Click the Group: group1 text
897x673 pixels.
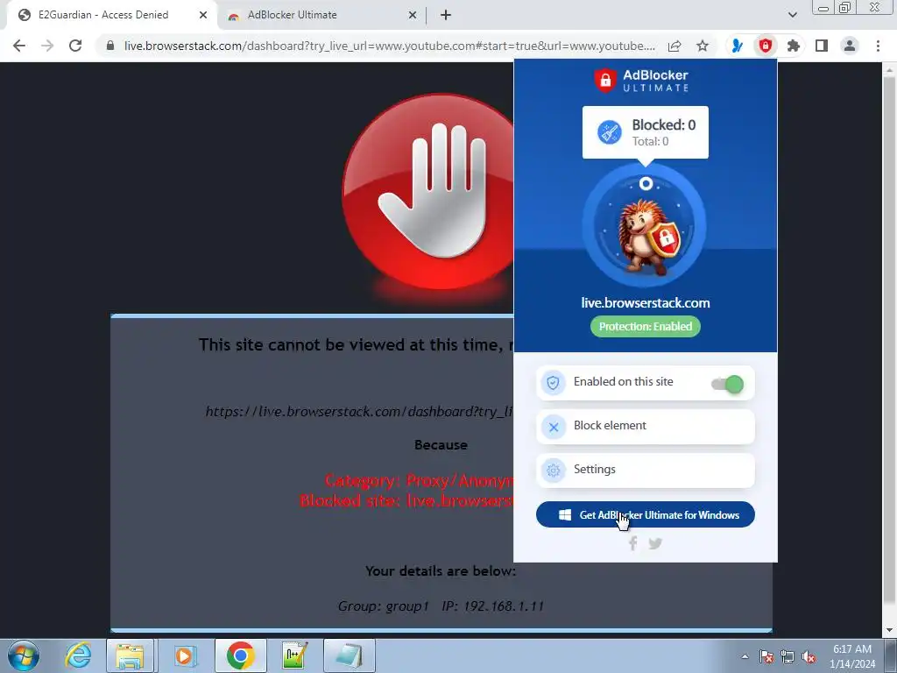[383, 606]
